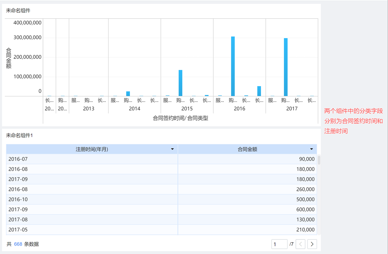Click the 2016 year axis label
The image size is (388, 254).
pos(239,109)
